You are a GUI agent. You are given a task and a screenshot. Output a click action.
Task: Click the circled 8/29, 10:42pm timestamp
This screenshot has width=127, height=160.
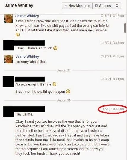point(113,109)
